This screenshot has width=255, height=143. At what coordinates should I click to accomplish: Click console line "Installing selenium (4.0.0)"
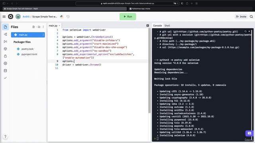(x=177, y=135)
